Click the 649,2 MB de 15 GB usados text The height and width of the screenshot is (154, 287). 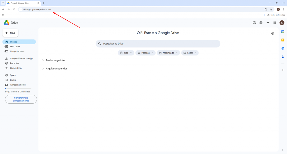coord(18,92)
